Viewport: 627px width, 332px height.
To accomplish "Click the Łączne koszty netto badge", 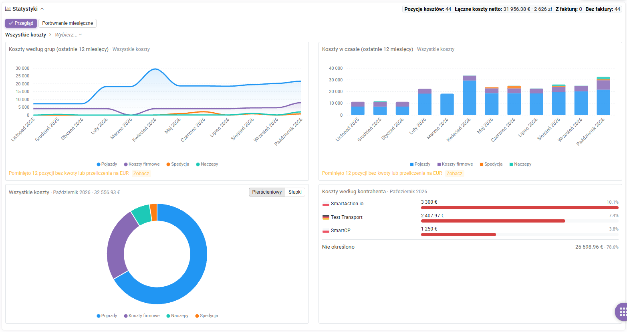I will click(503, 9).
